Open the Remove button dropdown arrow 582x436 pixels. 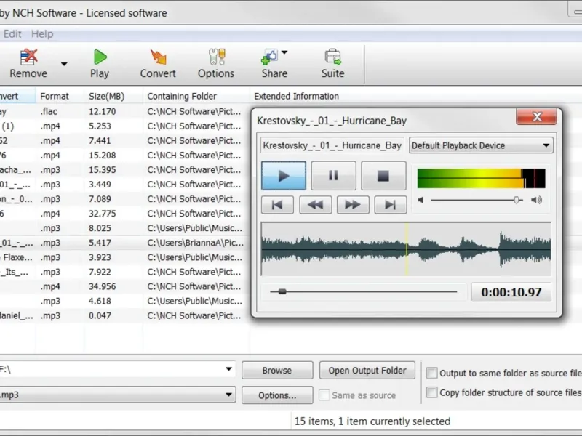click(x=64, y=64)
